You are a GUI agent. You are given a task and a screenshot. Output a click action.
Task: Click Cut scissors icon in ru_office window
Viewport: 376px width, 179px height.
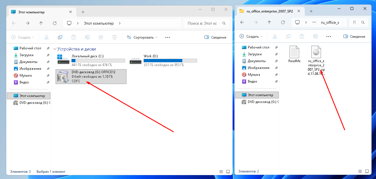tap(275, 36)
